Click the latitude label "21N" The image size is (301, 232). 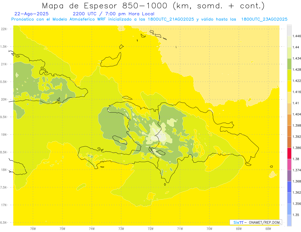[x=4, y=64]
